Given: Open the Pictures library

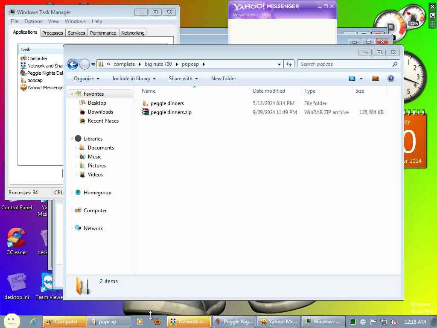Looking at the screenshot, I should pyautogui.click(x=97, y=165).
